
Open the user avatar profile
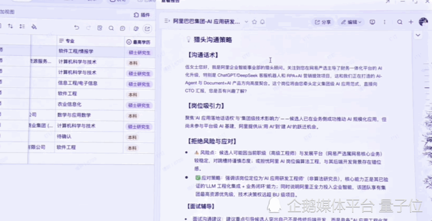[423, 22]
